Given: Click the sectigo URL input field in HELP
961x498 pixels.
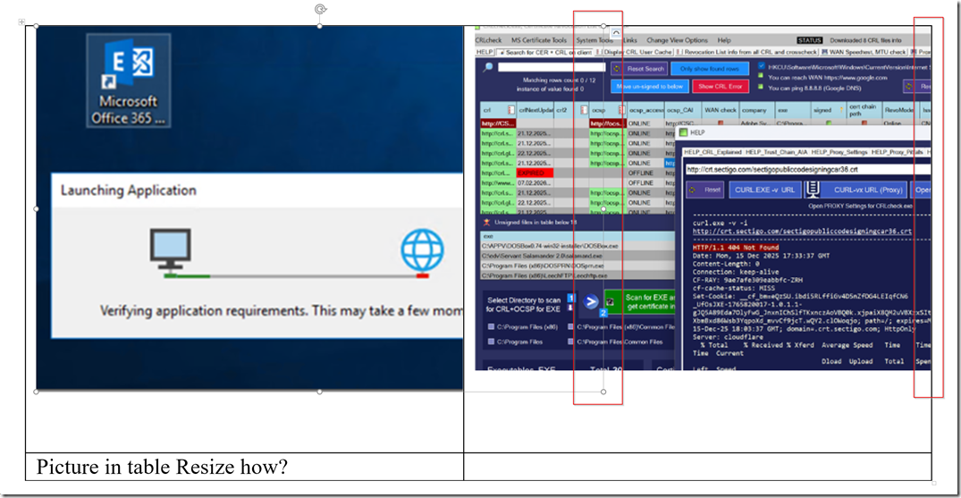Looking at the screenshot, I should pos(808,169).
